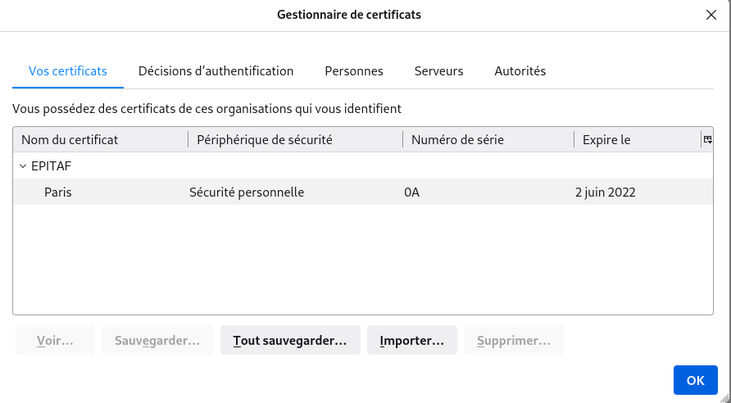Viewport: 731px width, 403px height.
Task: Click the Sauvegarder… button
Action: [x=157, y=340]
